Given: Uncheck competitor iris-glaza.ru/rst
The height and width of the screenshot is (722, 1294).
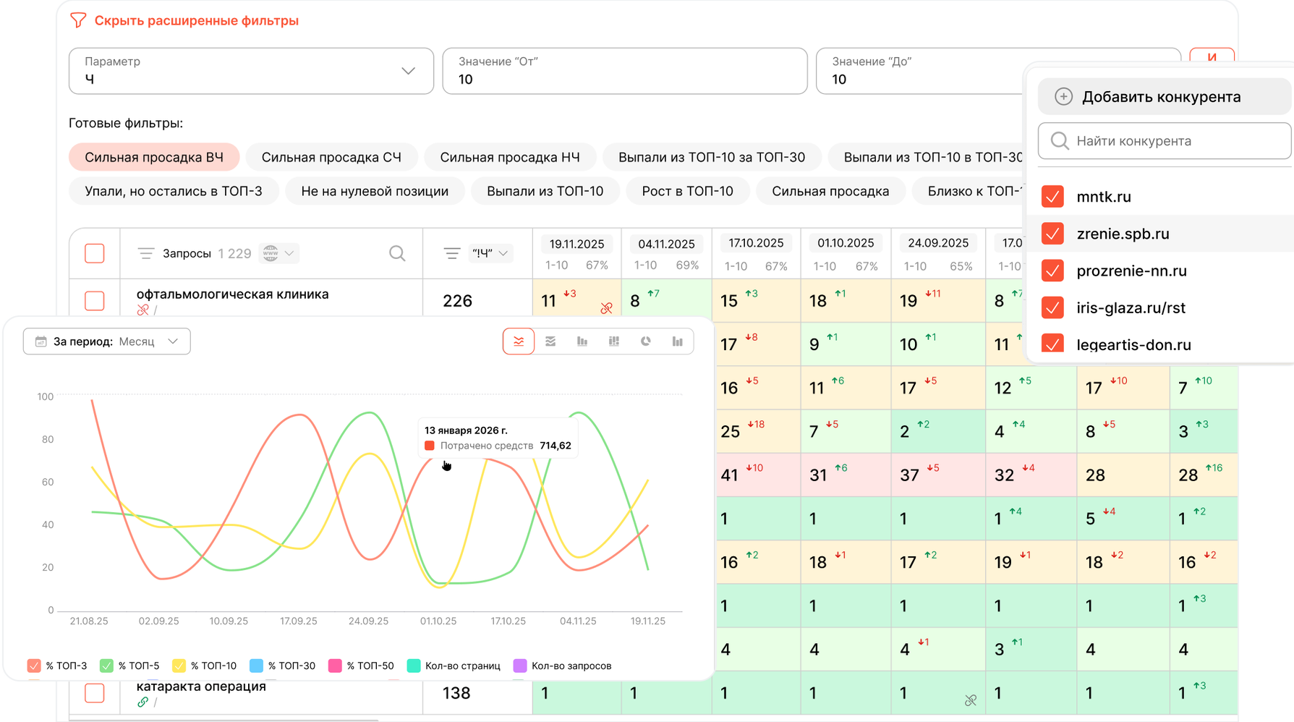Looking at the screenshot, I should 1052,307.
